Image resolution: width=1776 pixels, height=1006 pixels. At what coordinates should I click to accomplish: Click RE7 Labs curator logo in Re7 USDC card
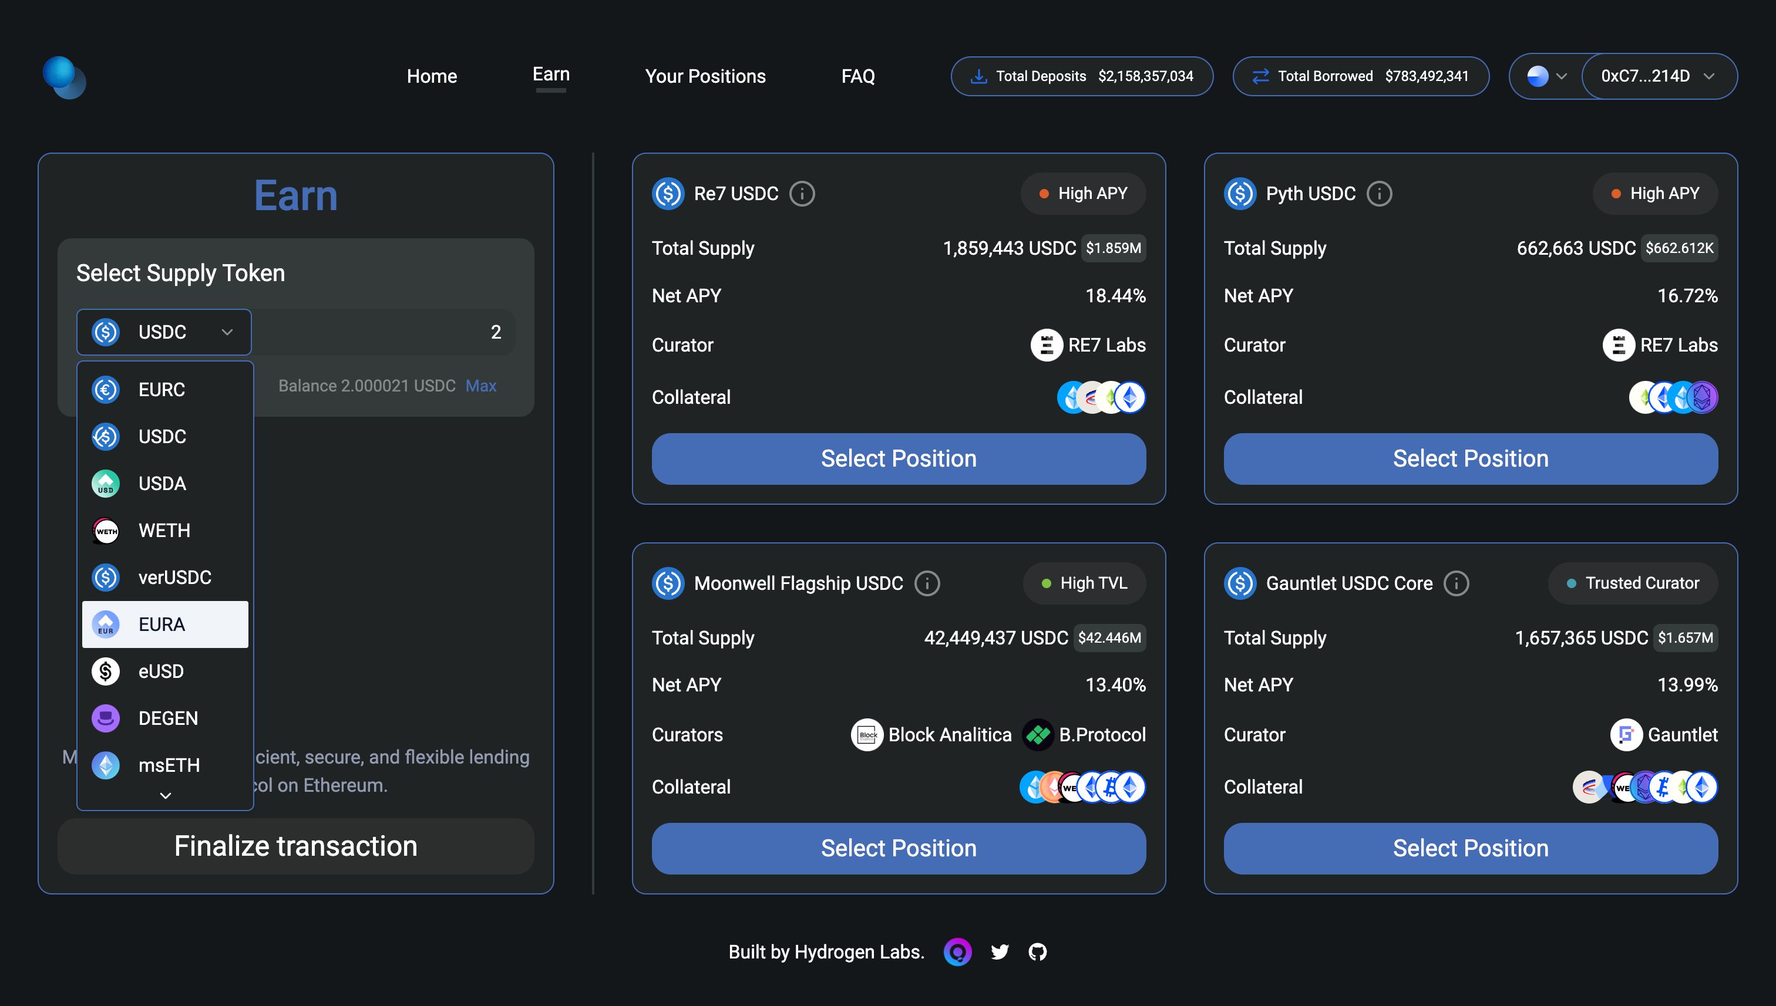1047,345
